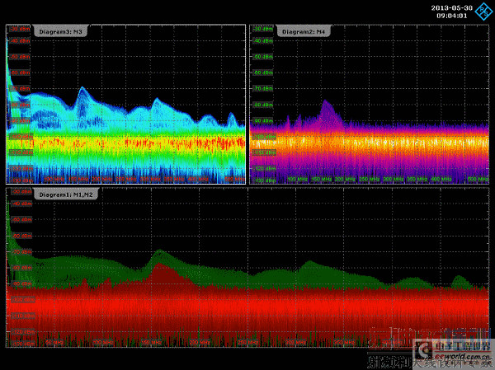
Task: Click the -30 dBm label in Diagram2
Action: [x=262, y=27]
